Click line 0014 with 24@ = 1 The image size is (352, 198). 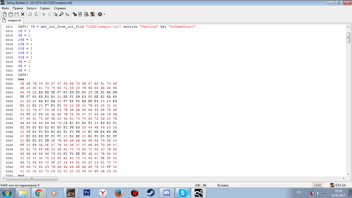coord(25,40)
